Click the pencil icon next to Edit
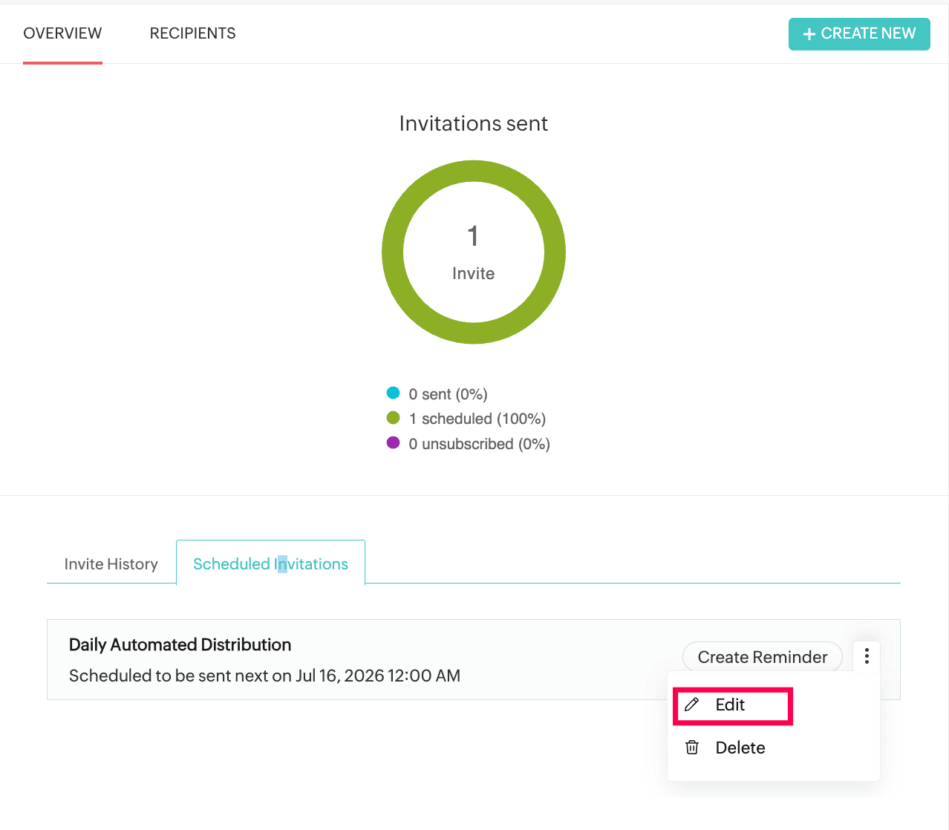949x830 pixels. 691,705
